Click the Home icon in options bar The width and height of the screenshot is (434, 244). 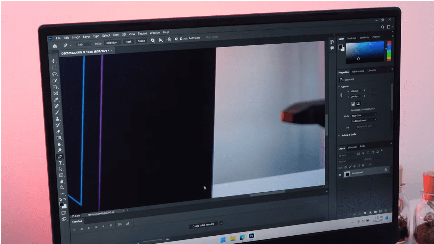pos(55,46)
